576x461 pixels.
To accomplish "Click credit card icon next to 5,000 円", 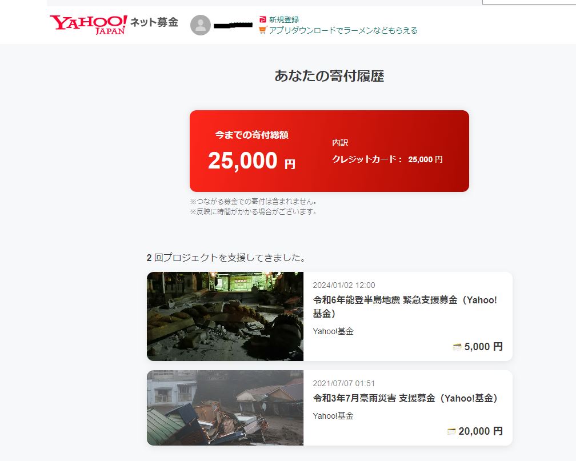I will 457,347.
